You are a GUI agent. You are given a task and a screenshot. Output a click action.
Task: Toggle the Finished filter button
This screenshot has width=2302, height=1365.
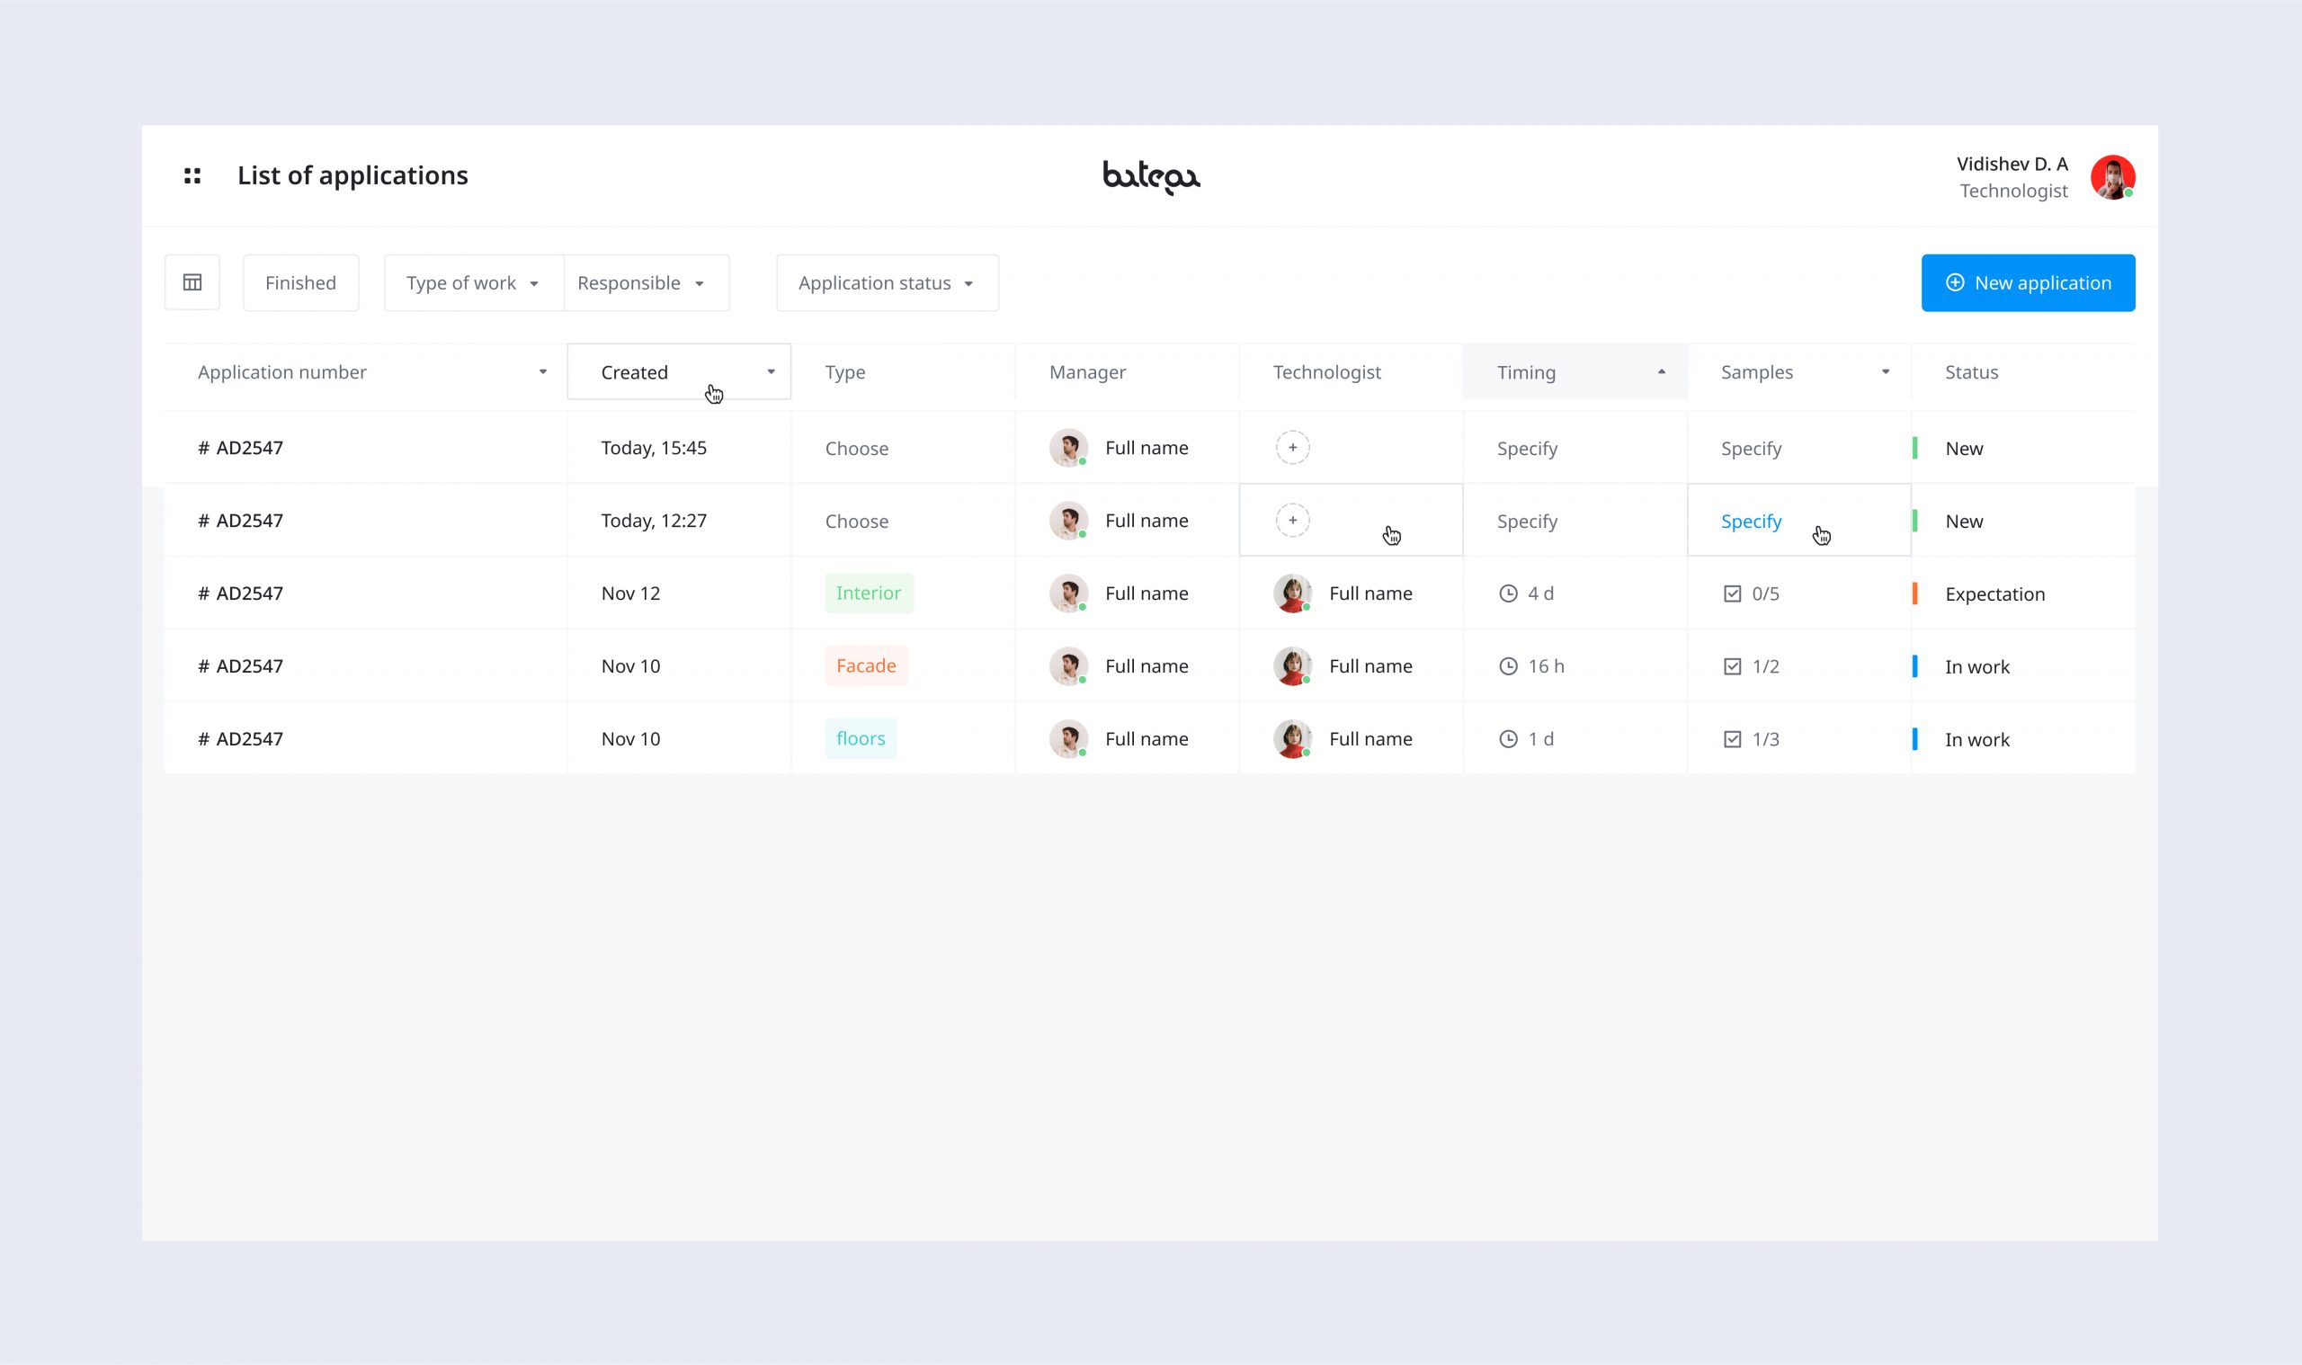click(300, 283)
